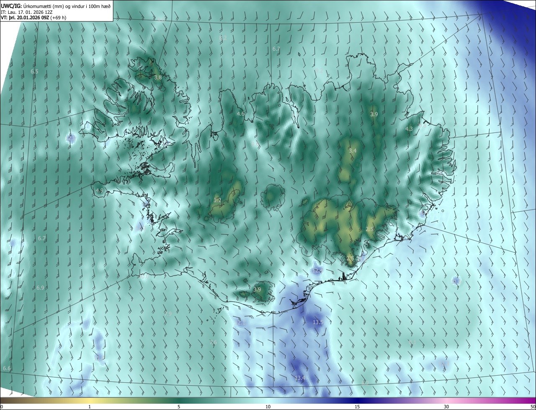
Task: Click the 3.2 value label on the map
Action: click(217, 200)
